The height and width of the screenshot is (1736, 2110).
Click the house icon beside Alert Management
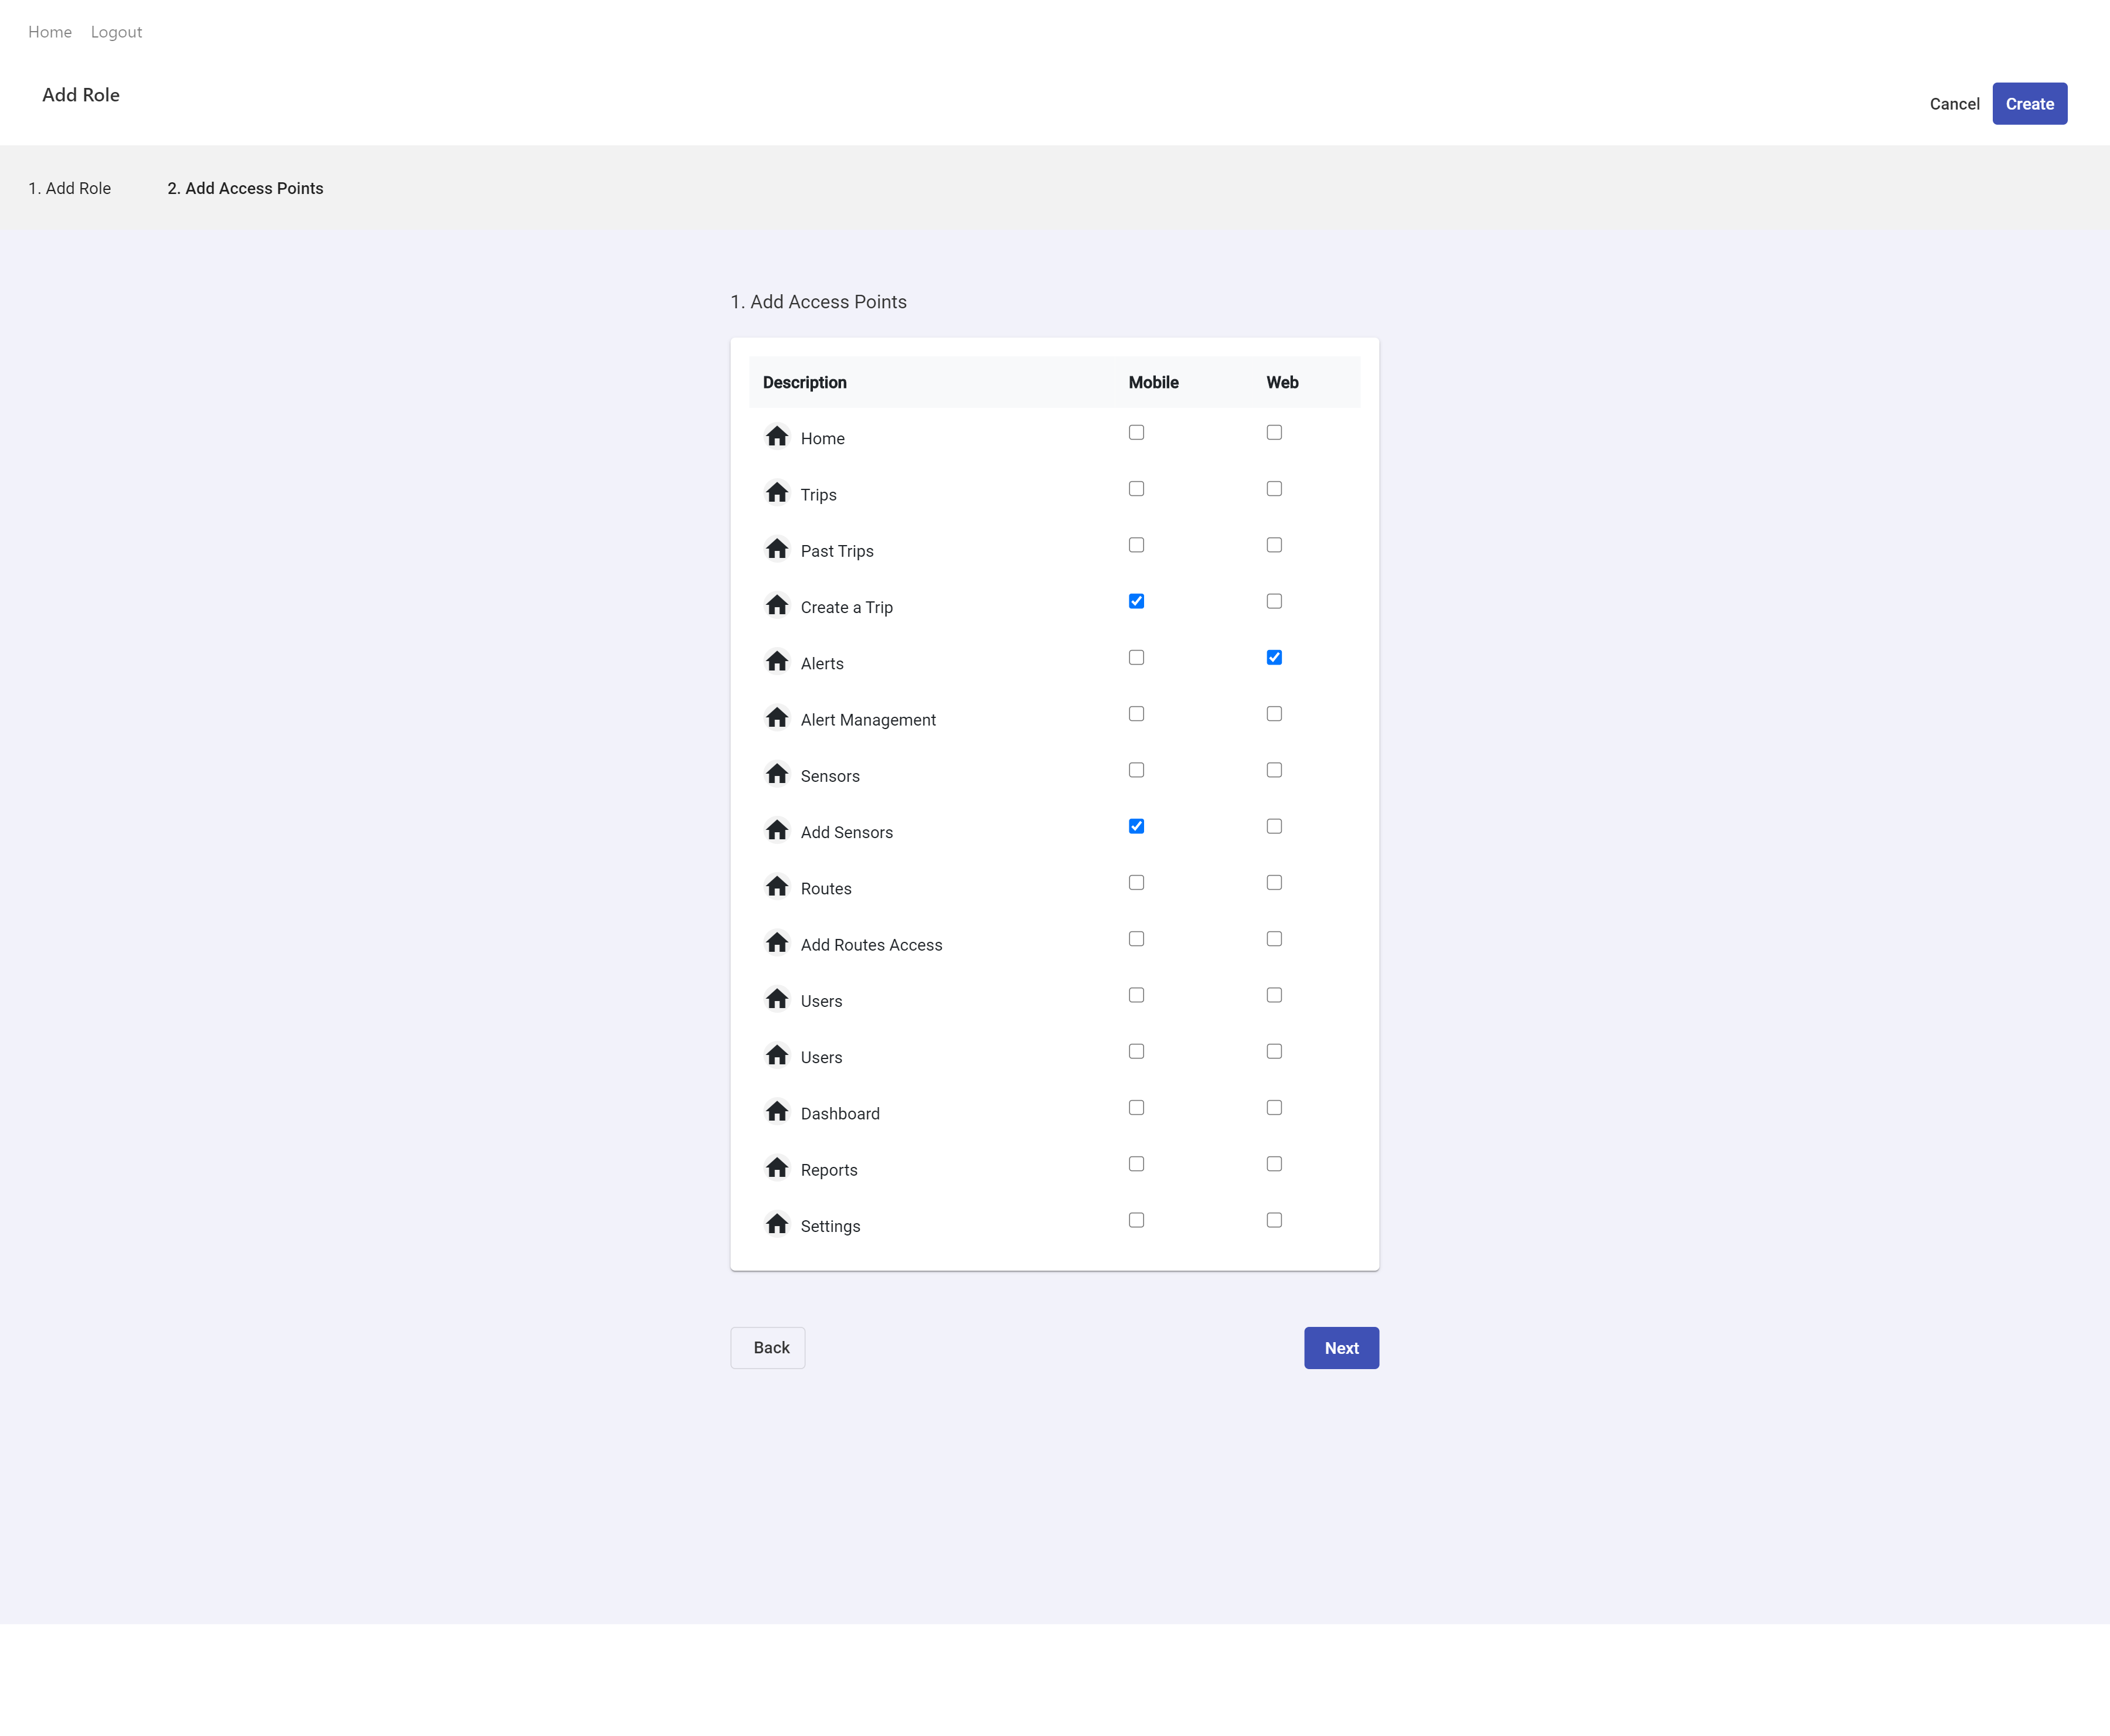[777, 718]
